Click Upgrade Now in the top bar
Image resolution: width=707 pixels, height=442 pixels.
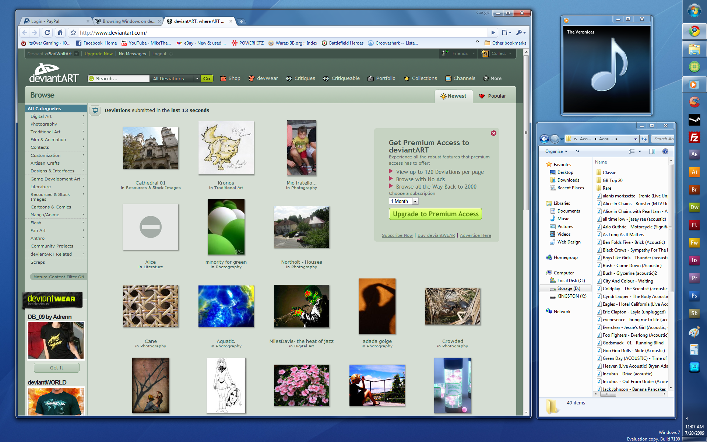click(99, 54)
